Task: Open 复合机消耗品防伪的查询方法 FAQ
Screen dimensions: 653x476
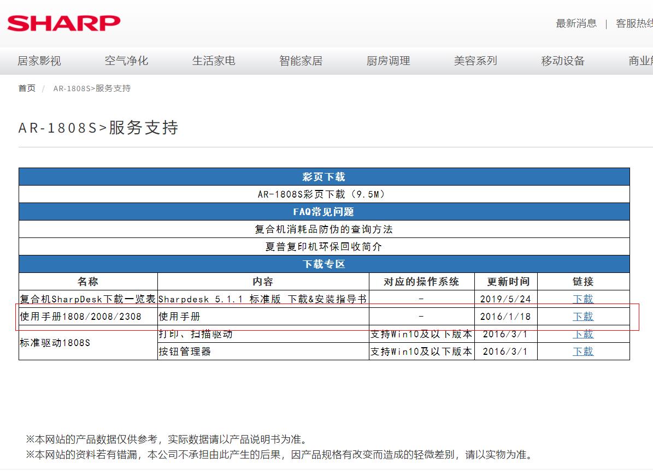Action: [323, 229]
